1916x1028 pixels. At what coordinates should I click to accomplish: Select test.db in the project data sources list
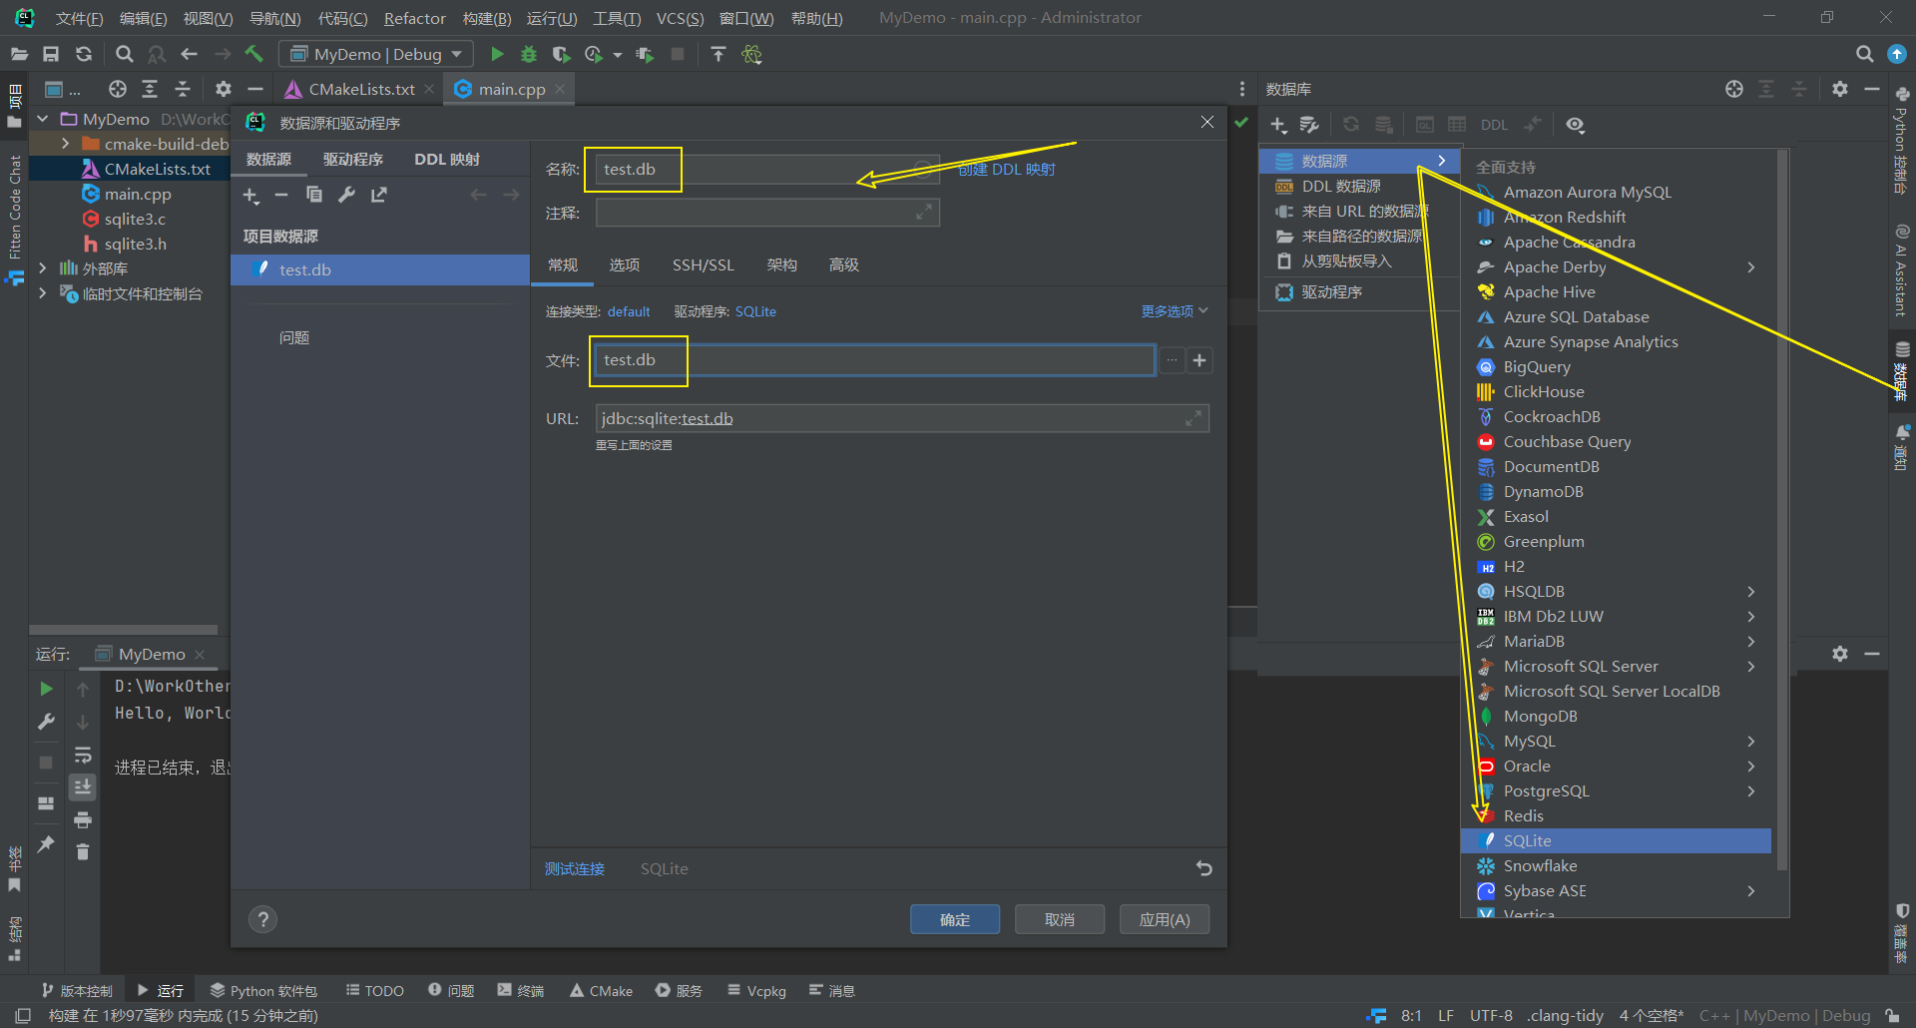380,269
